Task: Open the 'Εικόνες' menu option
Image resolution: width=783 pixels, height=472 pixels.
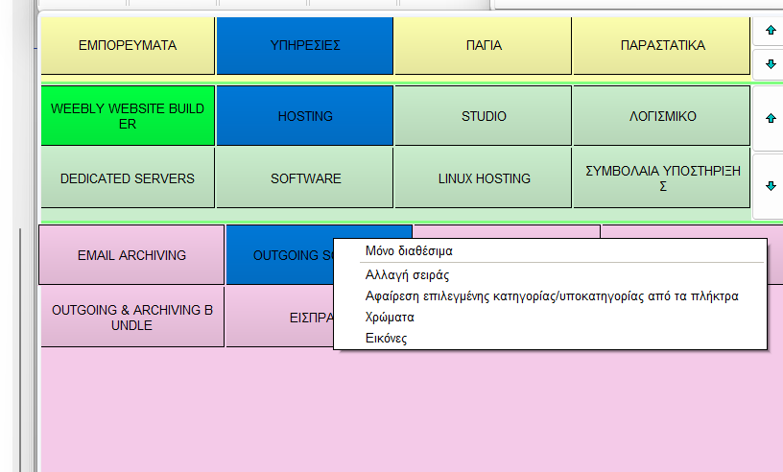Action: 386,338
